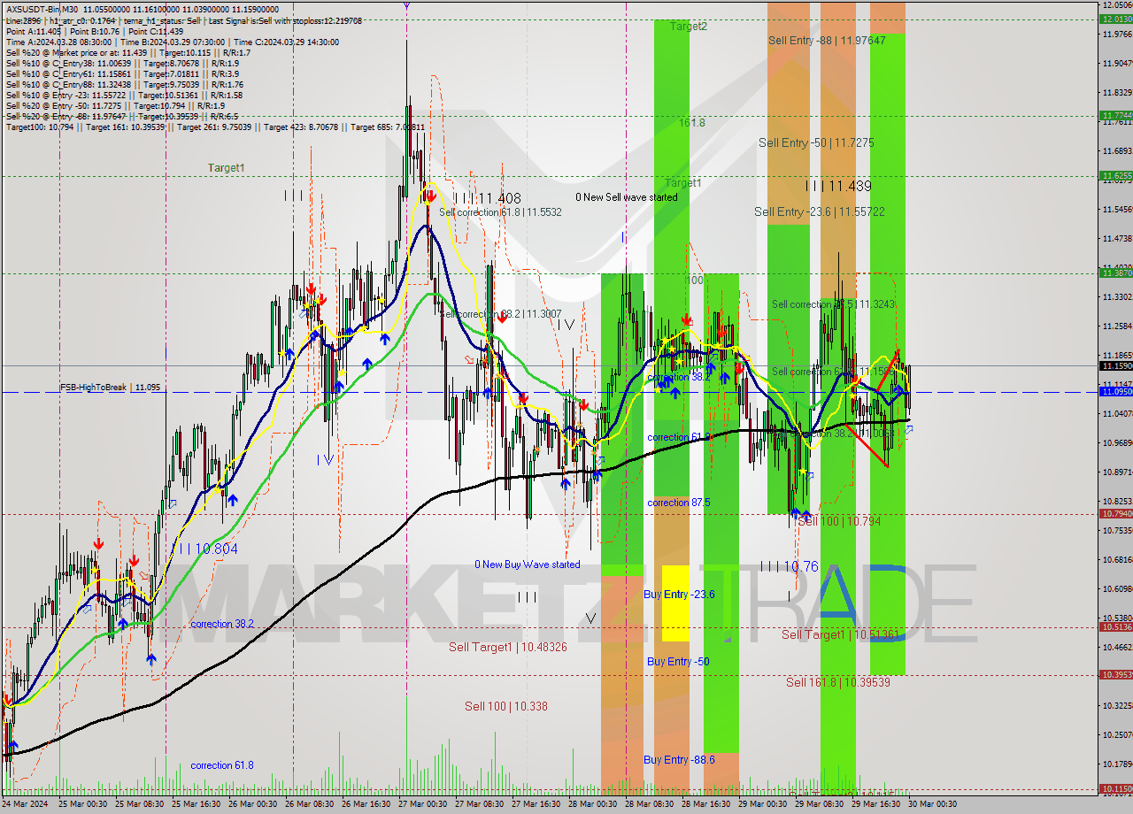Image resolution: width=1133 pixels, height=814 pixels.
Task: Click 'Sell Entry -23.6 | 11.55722' label
Action: tap(820, 212)
